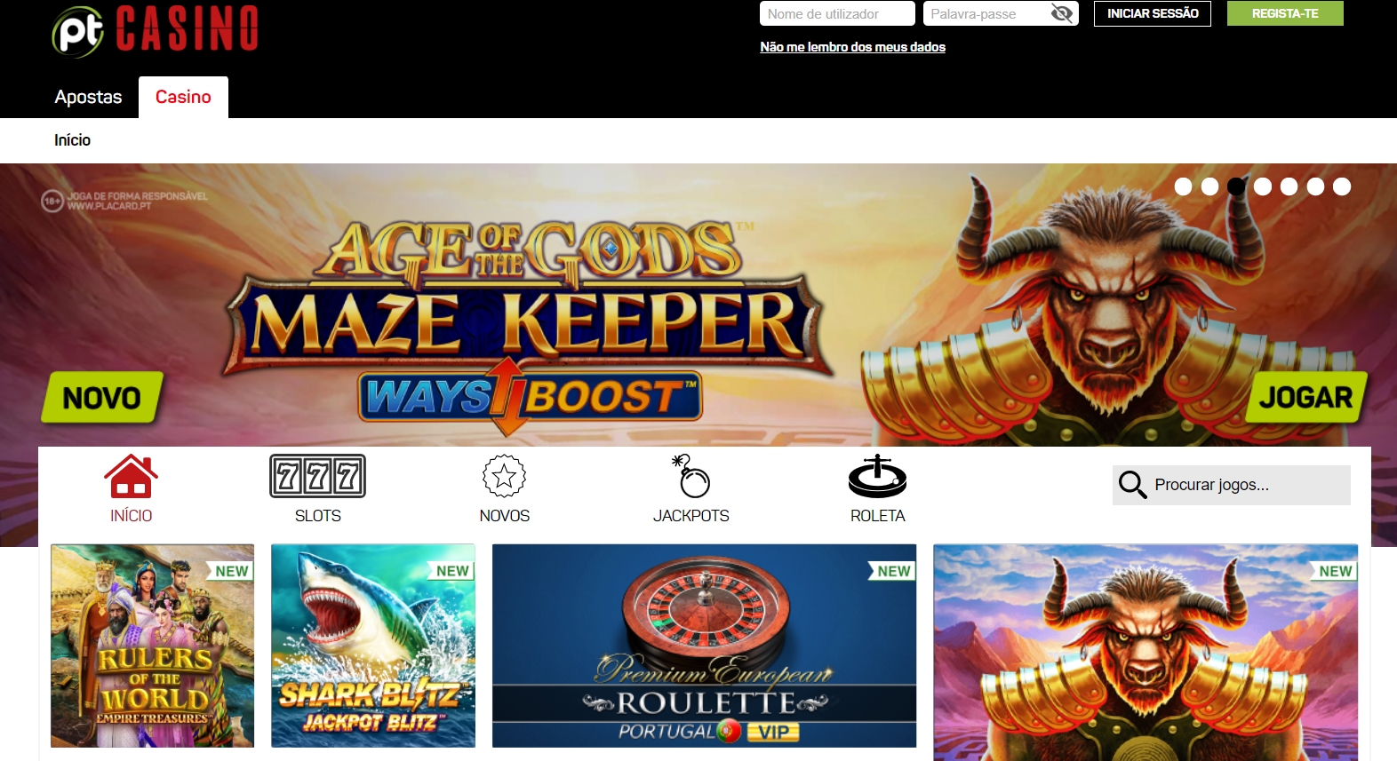Open Shark Blitz Jackpot Blitz game thumbnail
Screen dimensions: 1397x761
373,646
